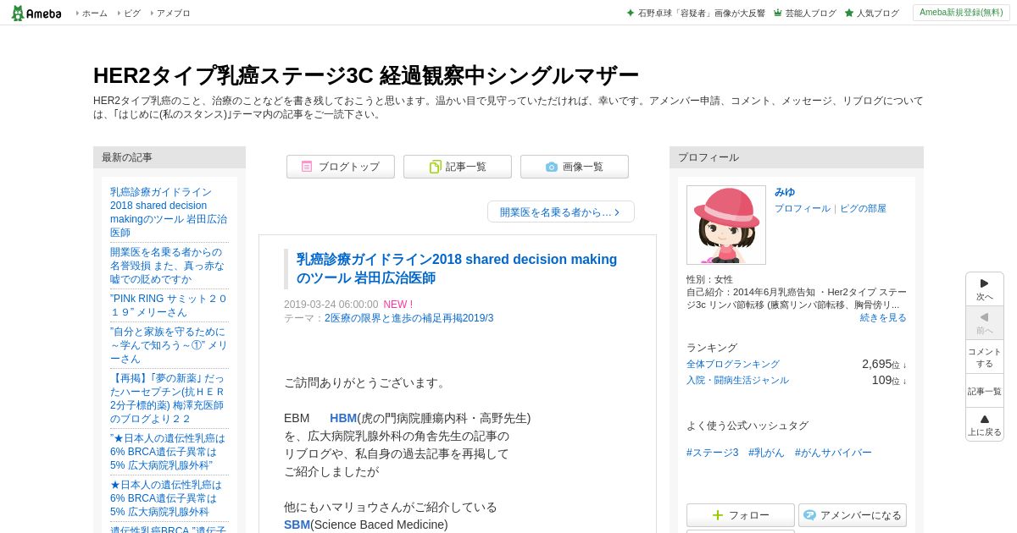The width and height of the screenshot is (1017, 533).
Task: Open sidebar article PINk RING サミット２０１９
Action: (x=169, y=305)
